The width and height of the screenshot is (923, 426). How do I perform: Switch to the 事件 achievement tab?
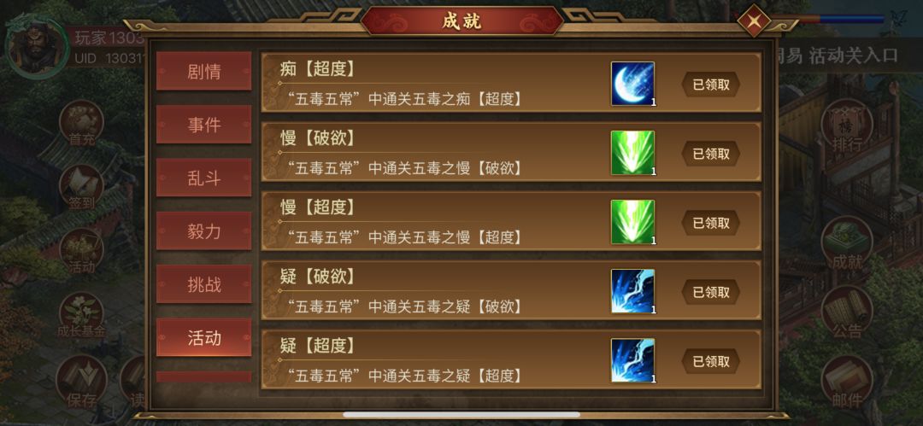pyautogui.click(x=203, y=124)
